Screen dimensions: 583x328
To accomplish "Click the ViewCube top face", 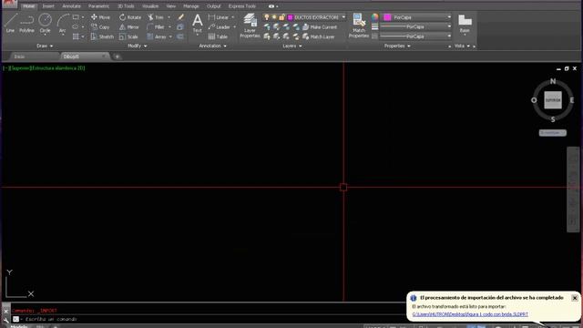I will (553, 100).
